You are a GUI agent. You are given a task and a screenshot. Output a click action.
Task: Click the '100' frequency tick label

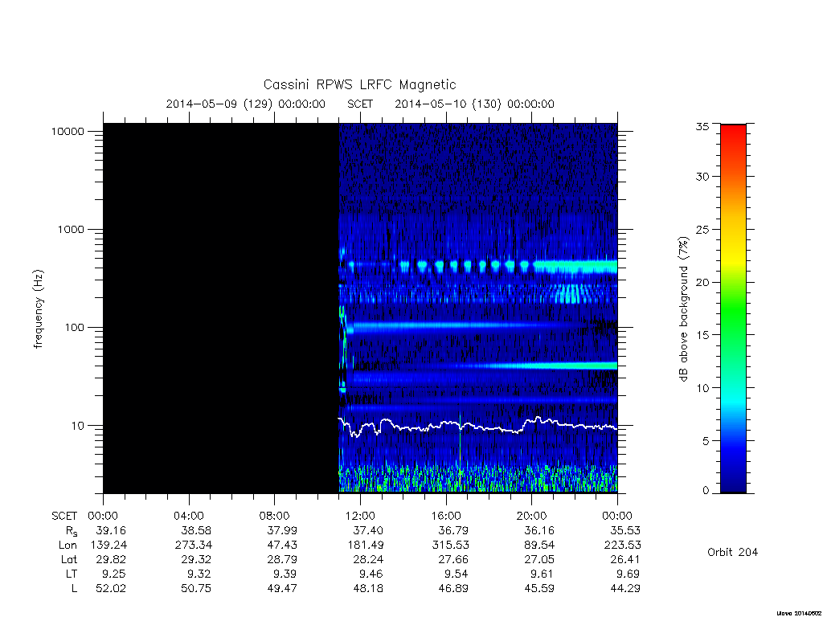pos(74,328)
